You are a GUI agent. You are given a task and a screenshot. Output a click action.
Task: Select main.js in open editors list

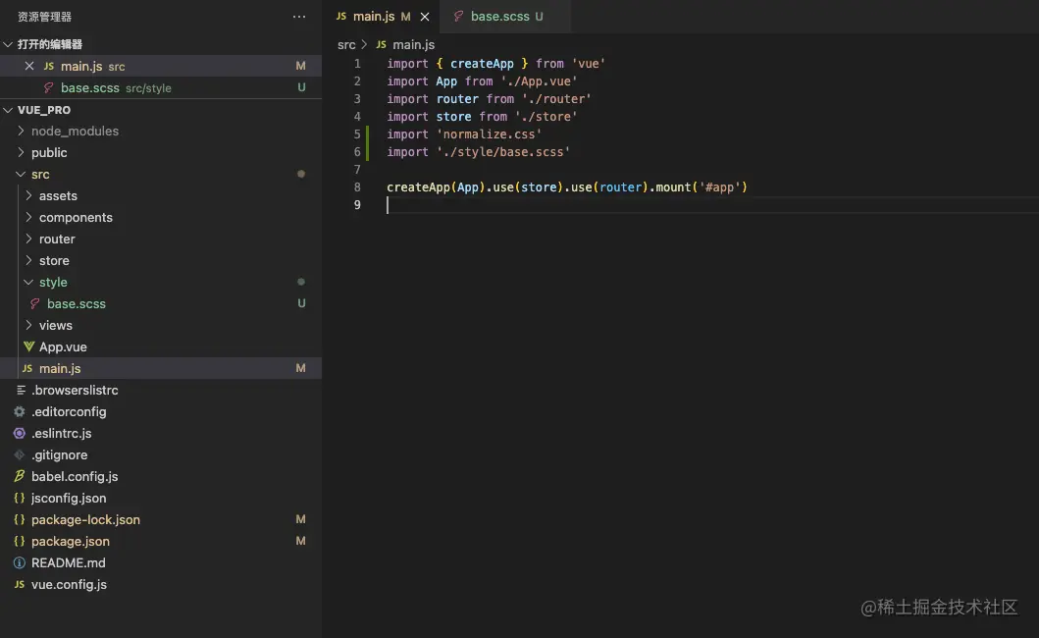pyautogui.click(x=161, y=66)
